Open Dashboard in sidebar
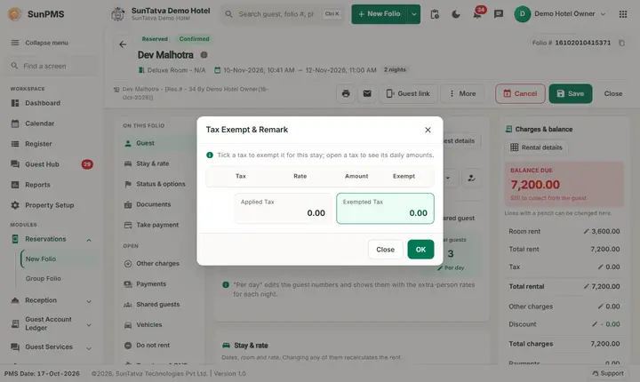The width and height of the screenshot is (640, 382). (43, 103)
